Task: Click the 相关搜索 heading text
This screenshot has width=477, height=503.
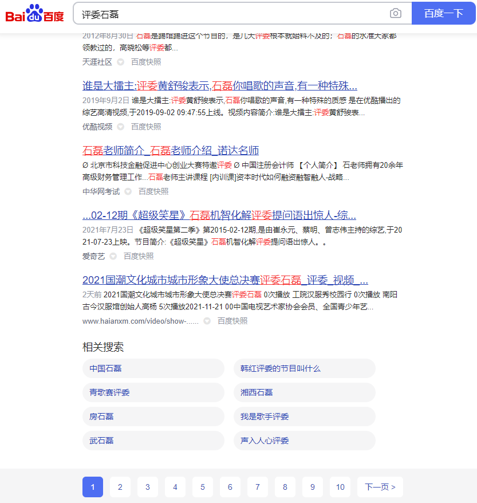Action: (x=103, y=347)
